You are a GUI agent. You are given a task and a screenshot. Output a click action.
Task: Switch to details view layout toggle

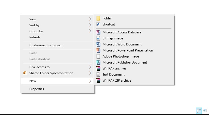click(199, 111)
